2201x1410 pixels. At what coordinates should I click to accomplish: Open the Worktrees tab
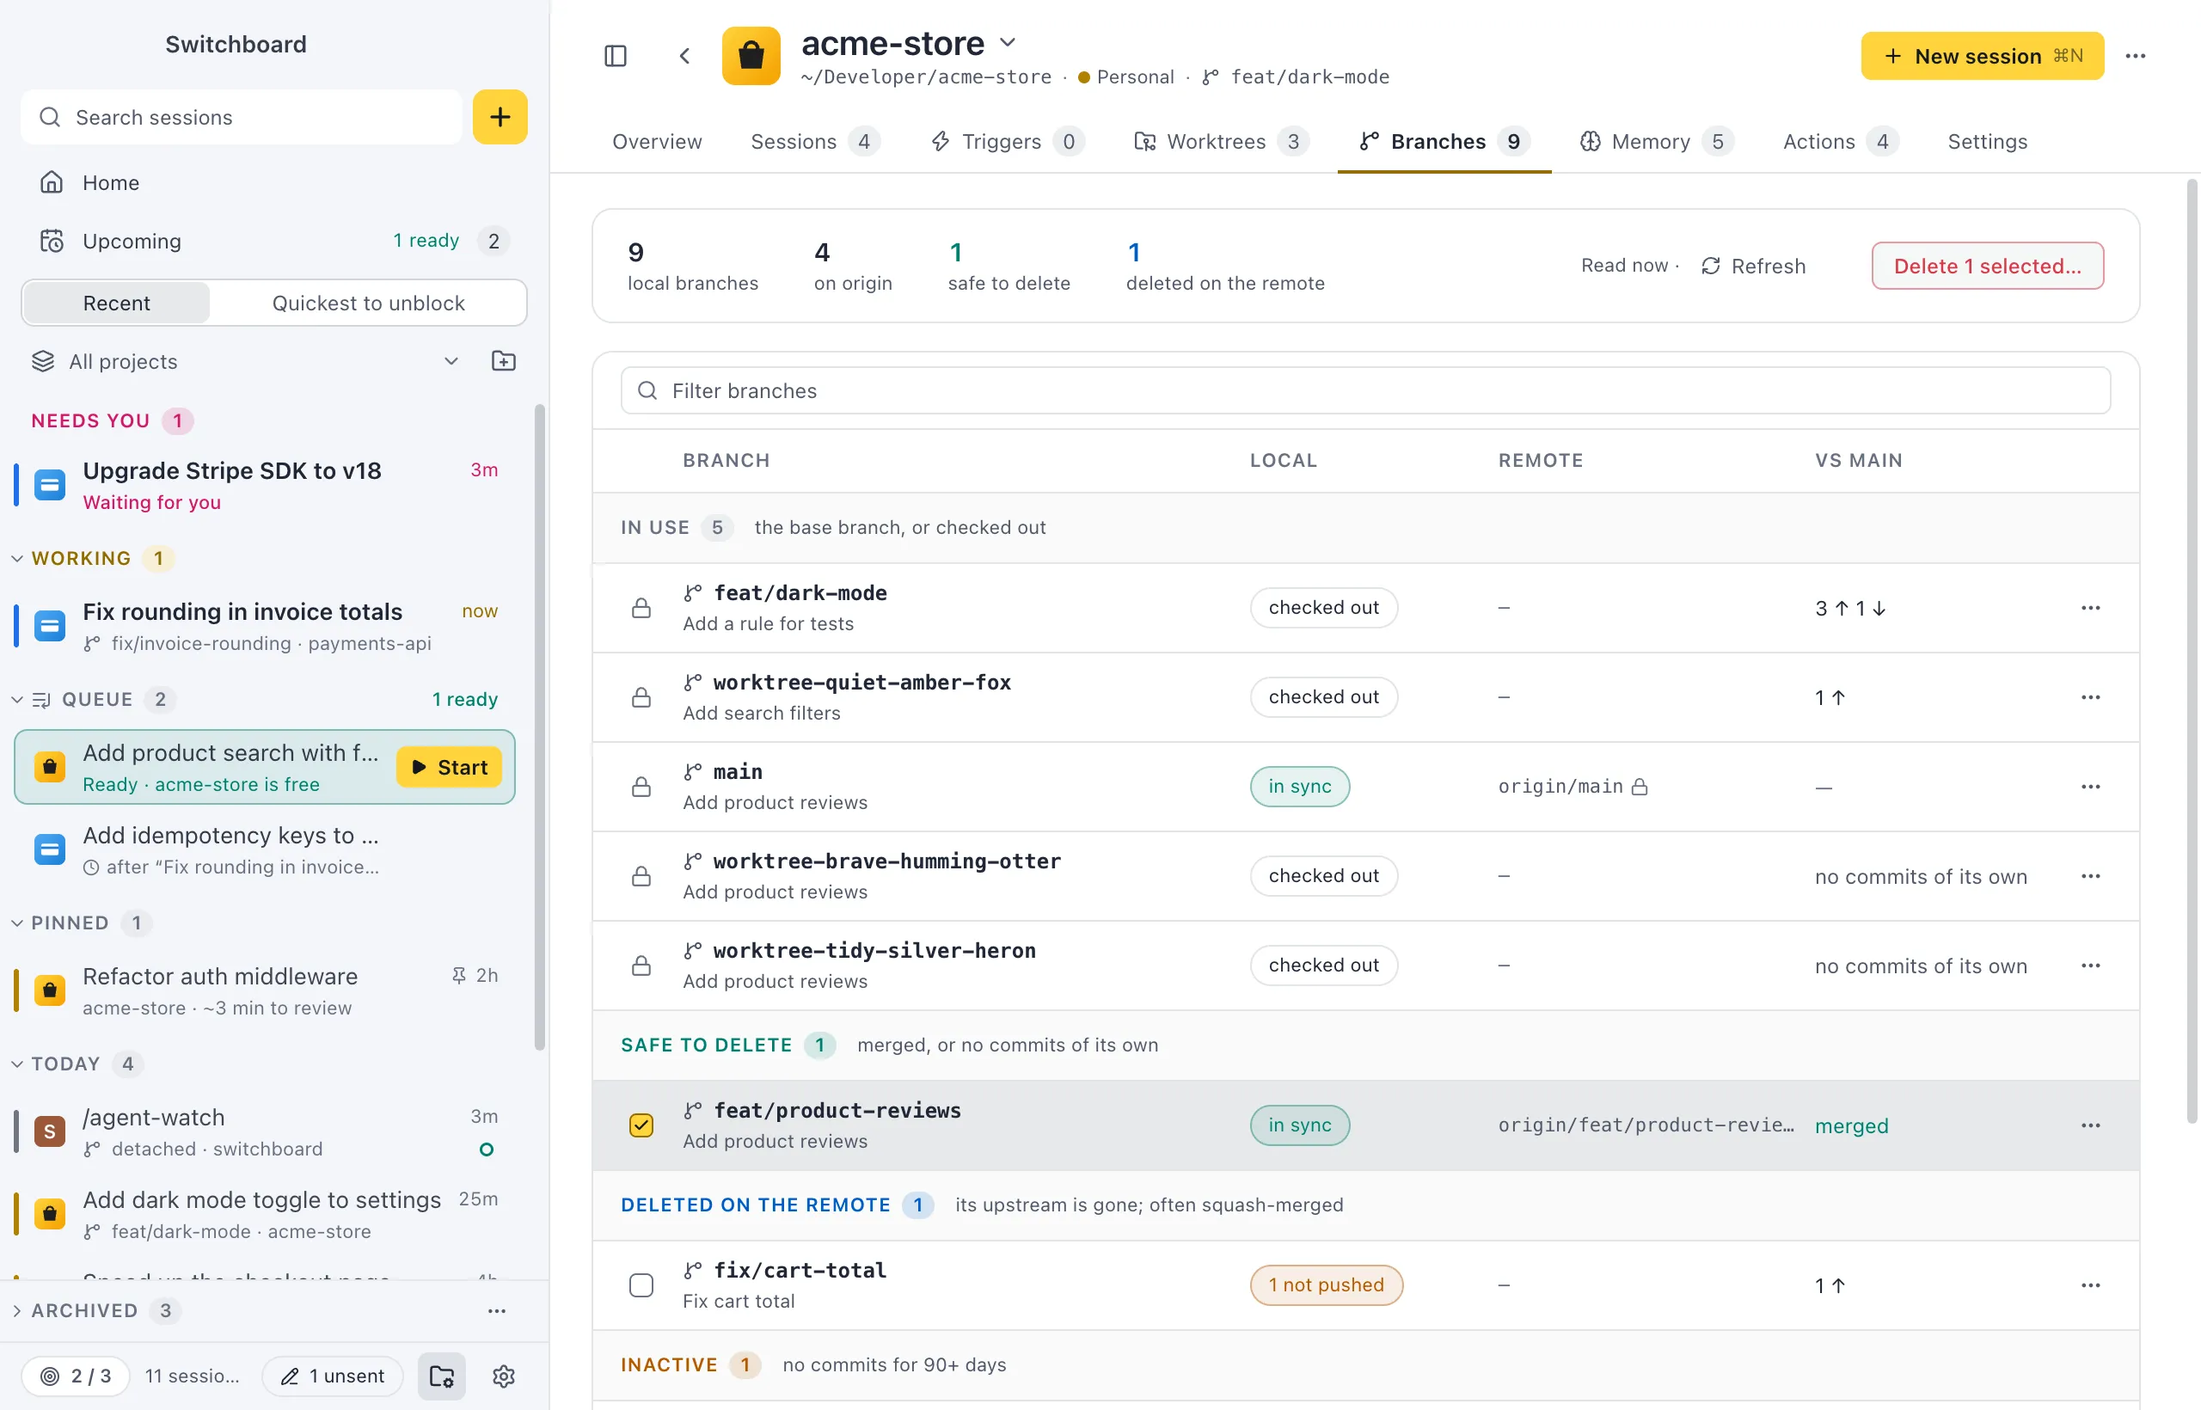point(1222,142)
